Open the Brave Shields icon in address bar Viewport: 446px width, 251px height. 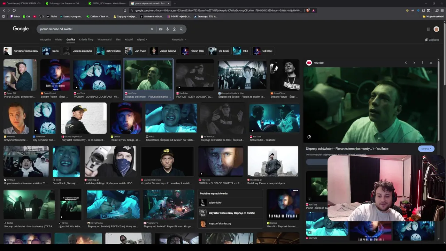click(308, 10)
